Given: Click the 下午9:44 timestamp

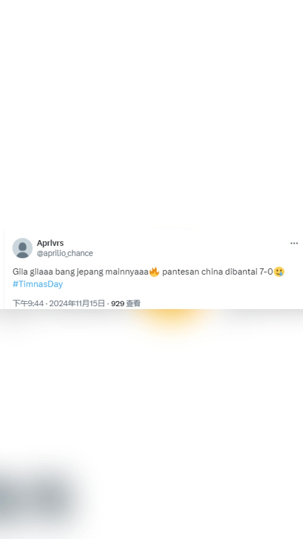Looking at the screenshot, I should [x=28, y=303].
